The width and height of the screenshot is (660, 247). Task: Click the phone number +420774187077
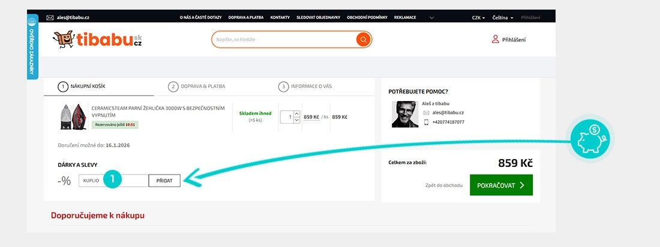point(448,122)
